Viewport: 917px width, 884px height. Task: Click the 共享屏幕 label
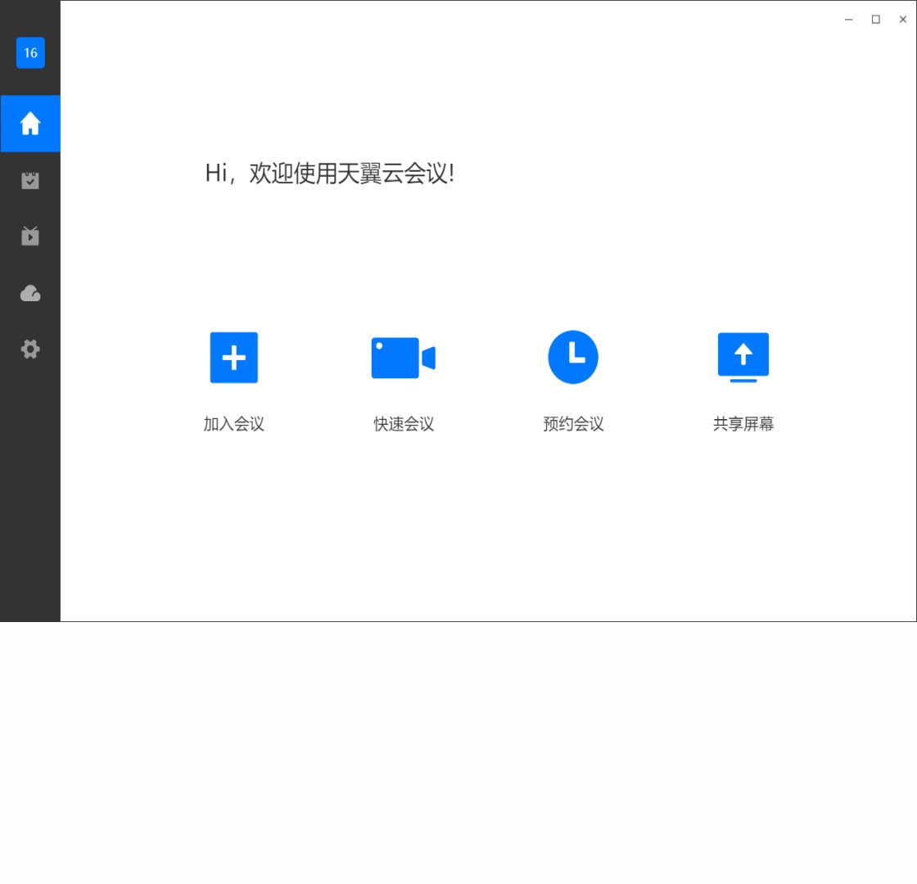tap(743, 424)
